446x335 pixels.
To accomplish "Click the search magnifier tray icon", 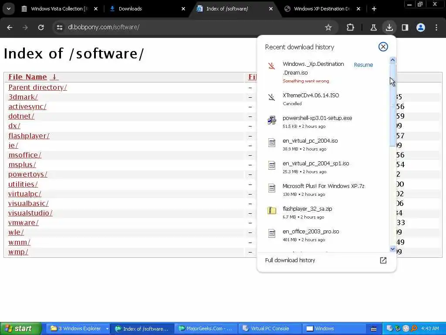I will [414, 328].
